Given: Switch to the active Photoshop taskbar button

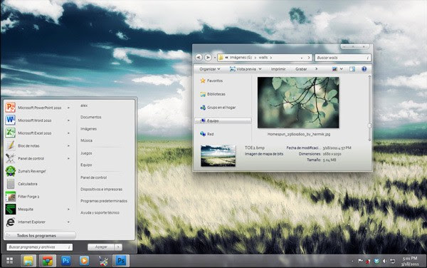Looking at the screenshot, I should [121, 261].
